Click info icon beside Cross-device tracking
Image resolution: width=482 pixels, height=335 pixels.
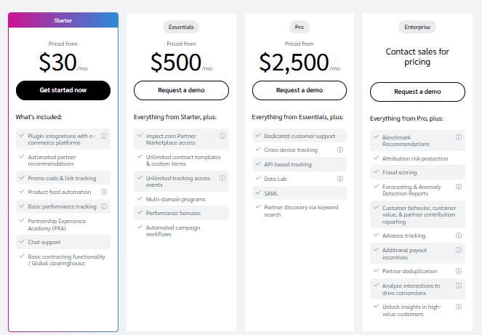tap(340, 150)
